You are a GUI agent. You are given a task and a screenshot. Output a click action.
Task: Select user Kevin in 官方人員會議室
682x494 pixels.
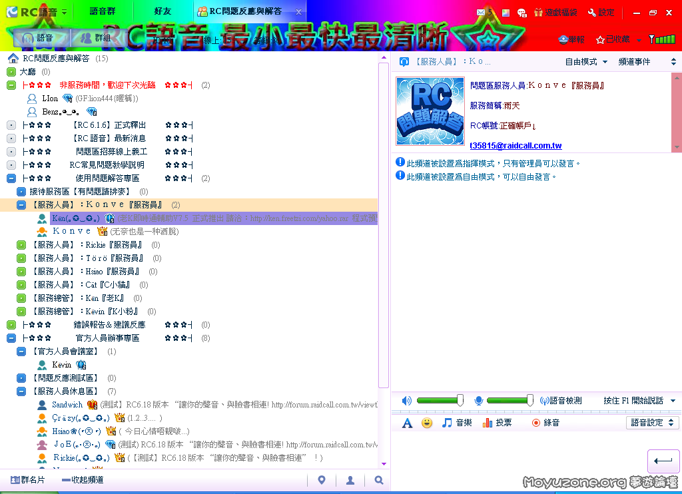pyautogui.click(x=61, y=365)
